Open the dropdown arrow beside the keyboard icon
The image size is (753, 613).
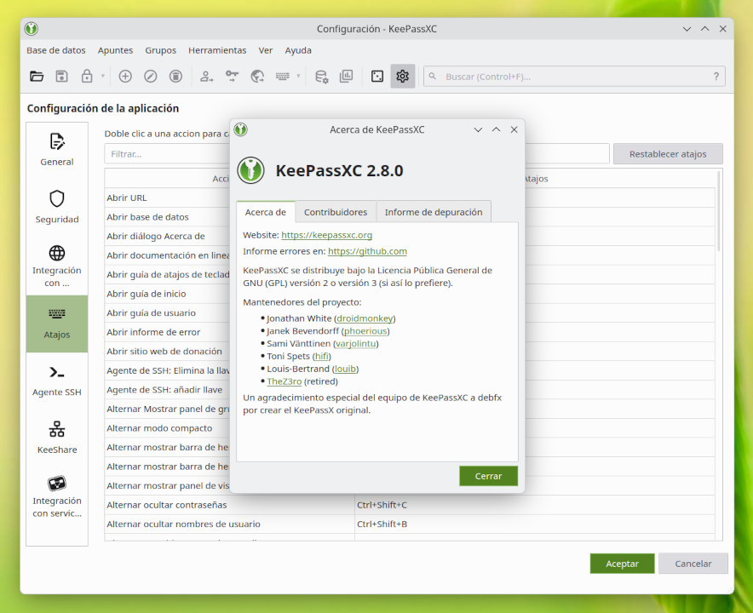point(298,76)
